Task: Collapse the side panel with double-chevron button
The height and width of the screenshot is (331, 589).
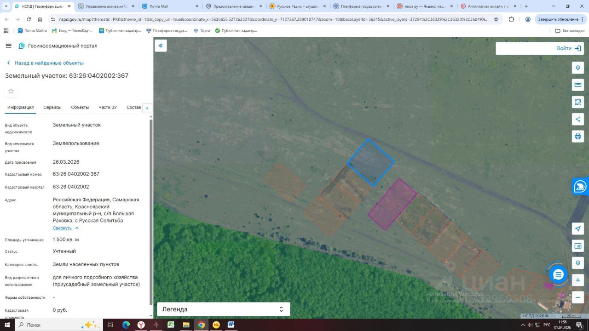Action: [161, 46]
